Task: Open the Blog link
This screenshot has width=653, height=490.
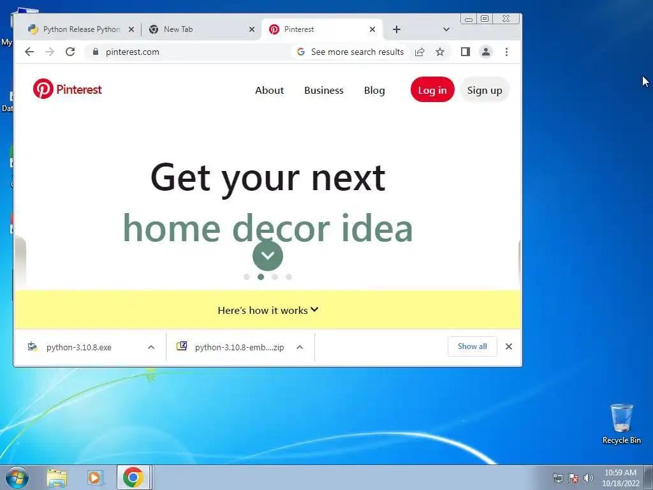Action: point(374,90)
